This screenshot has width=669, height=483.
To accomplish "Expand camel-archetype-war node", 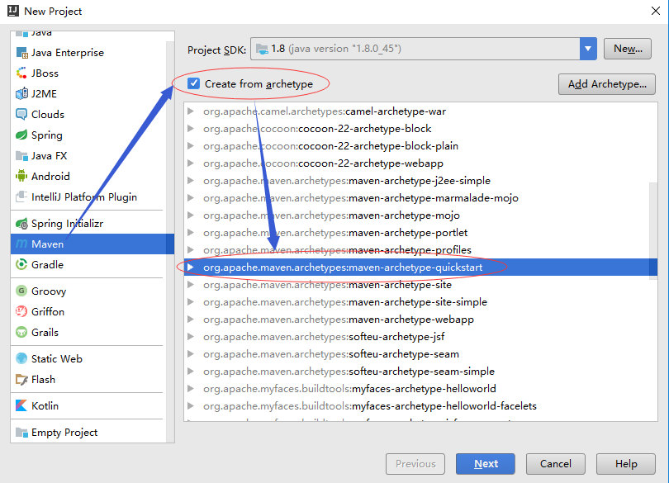I will 191,111.
